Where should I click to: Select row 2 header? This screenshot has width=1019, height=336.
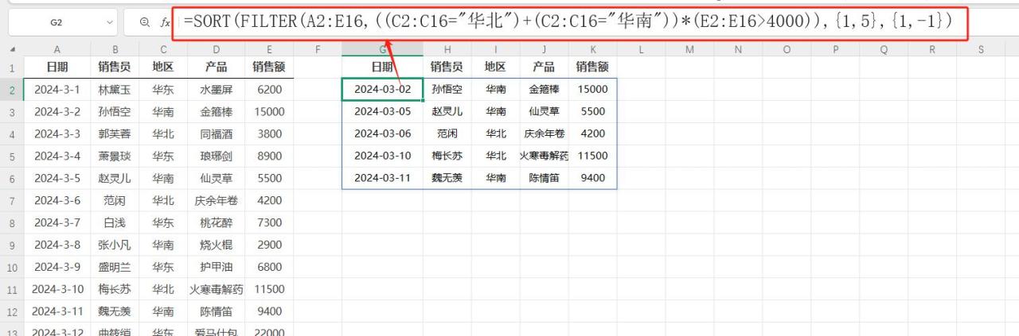coord(12,90)
